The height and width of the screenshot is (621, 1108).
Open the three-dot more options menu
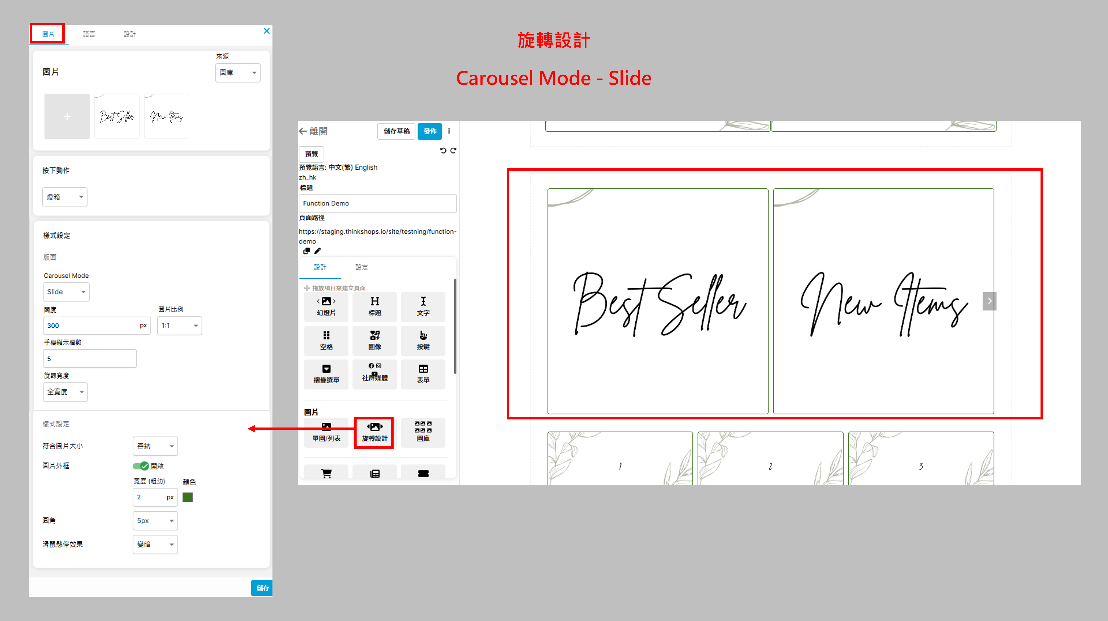coord(449,131)
